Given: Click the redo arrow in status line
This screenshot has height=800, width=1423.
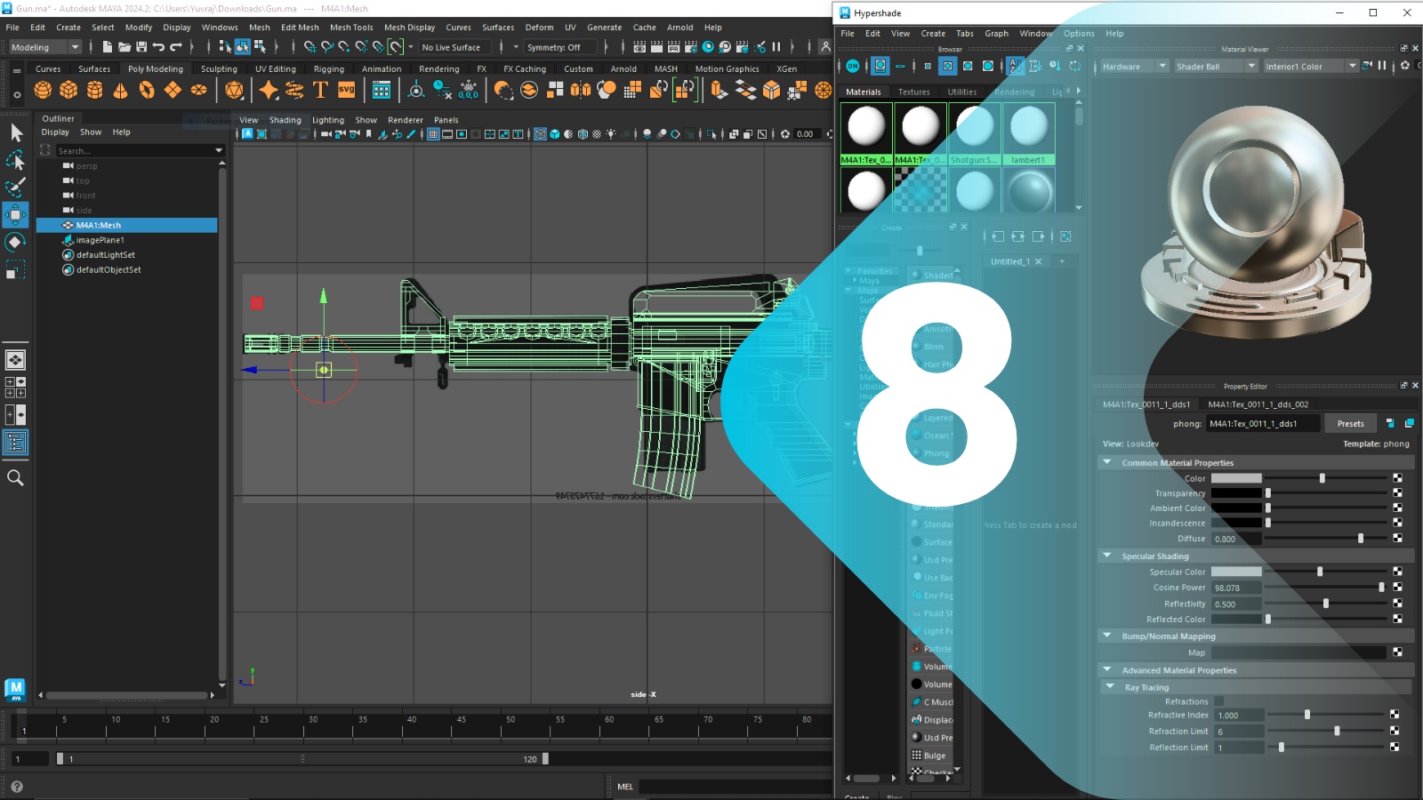Looking at the screenshot, I should pos(176,47).
